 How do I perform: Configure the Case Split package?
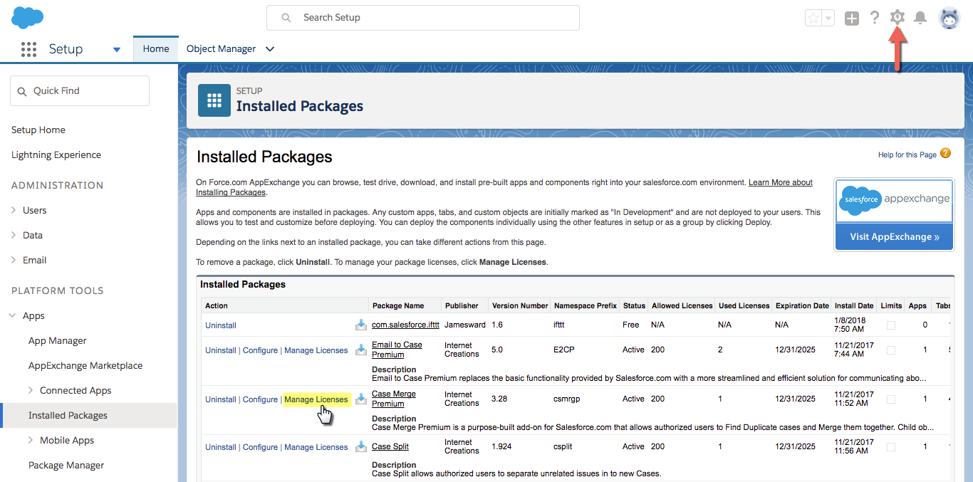tap(260, 446)
